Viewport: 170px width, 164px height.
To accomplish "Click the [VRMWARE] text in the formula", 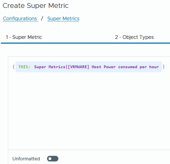I will click(78, 67).
